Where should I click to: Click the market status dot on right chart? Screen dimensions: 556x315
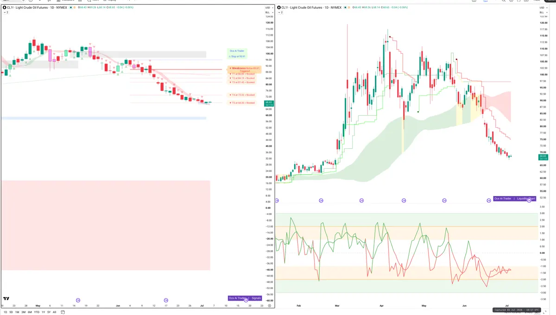pos(345,7)
